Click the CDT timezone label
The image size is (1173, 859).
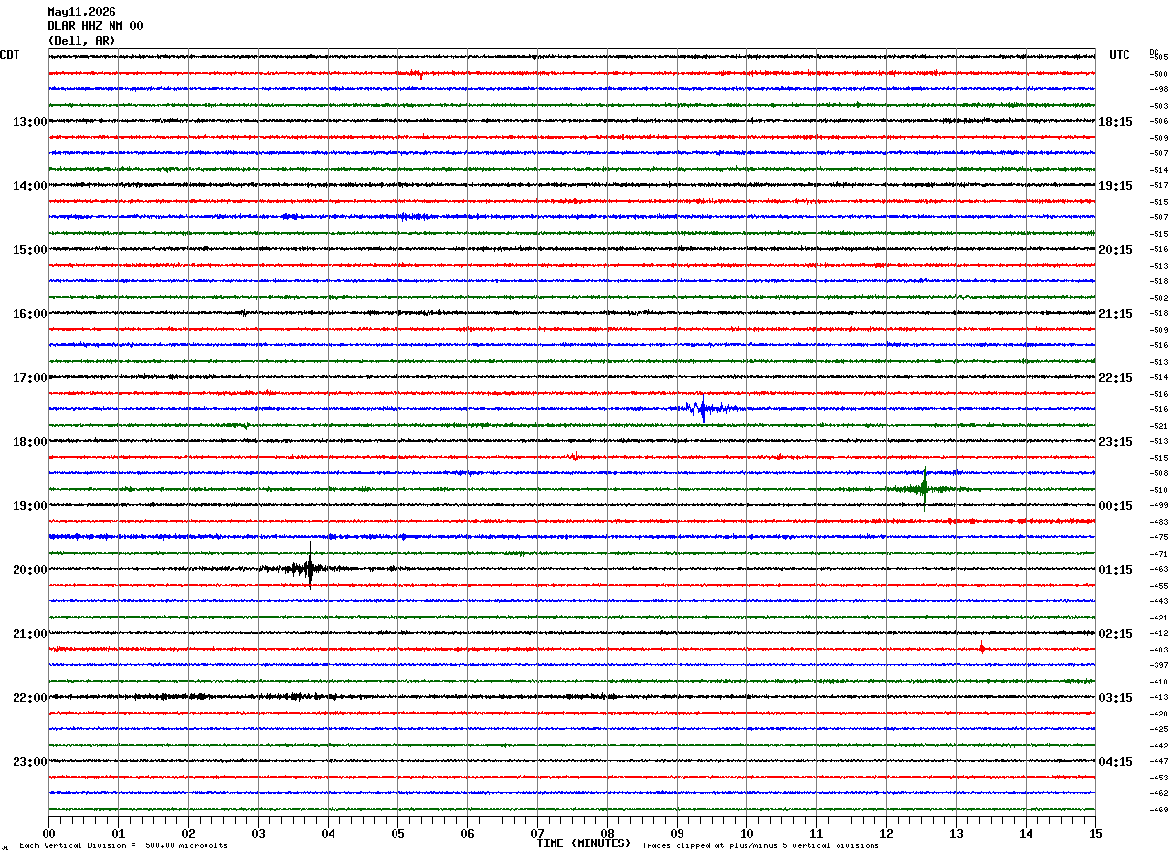click(x=10, y=55)
